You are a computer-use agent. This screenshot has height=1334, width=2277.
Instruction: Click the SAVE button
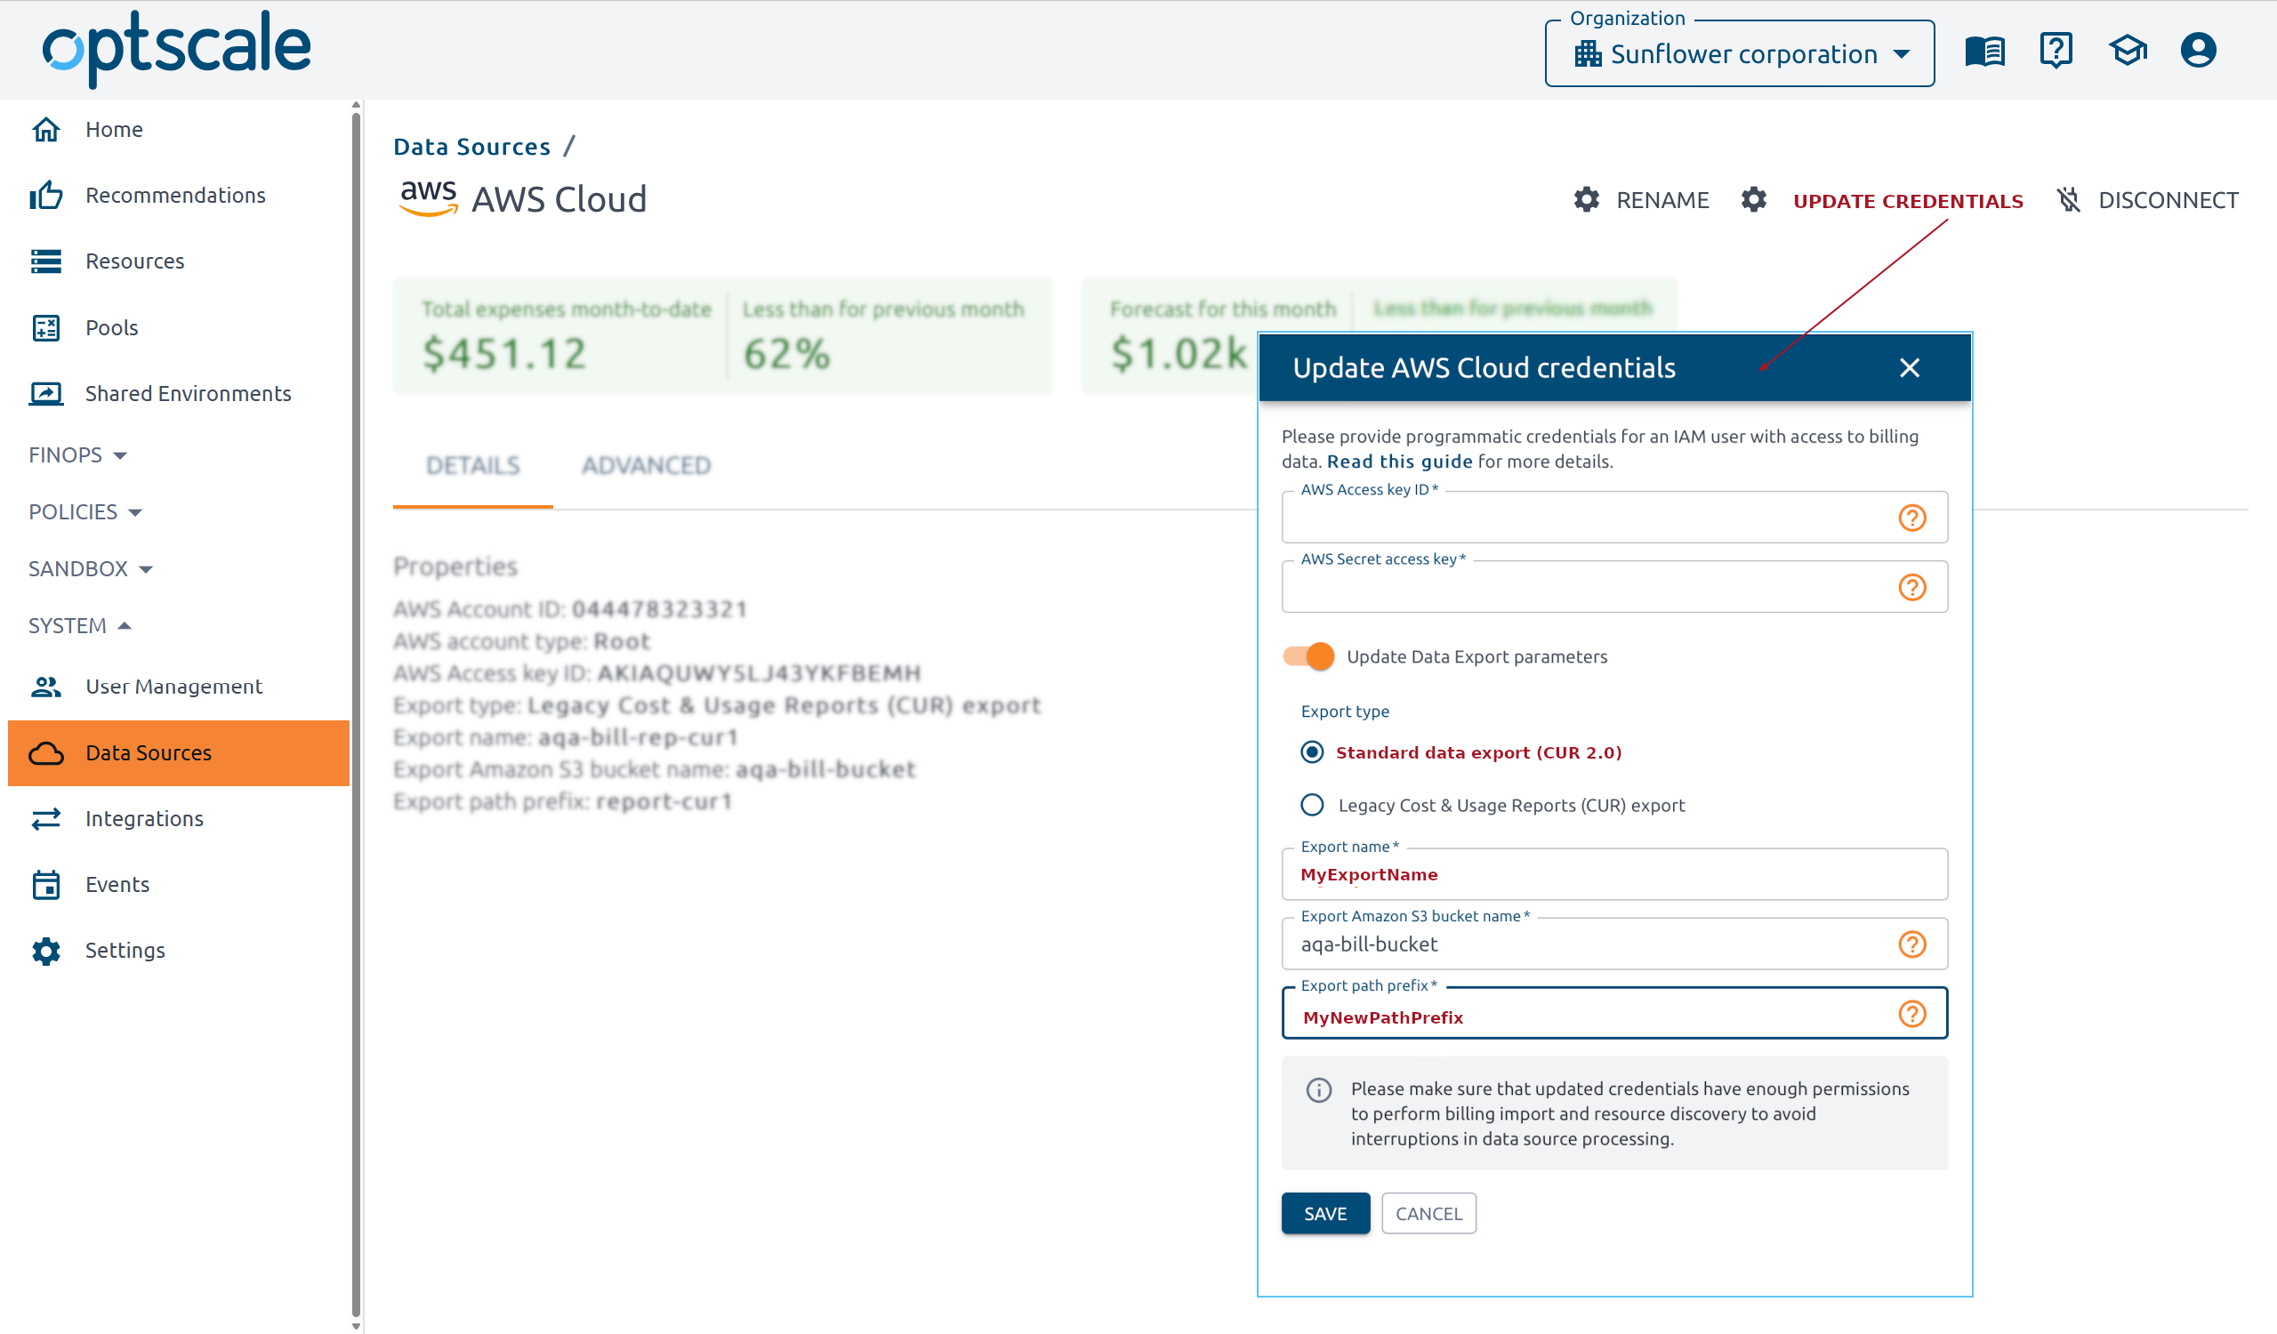point(1324,1214)
